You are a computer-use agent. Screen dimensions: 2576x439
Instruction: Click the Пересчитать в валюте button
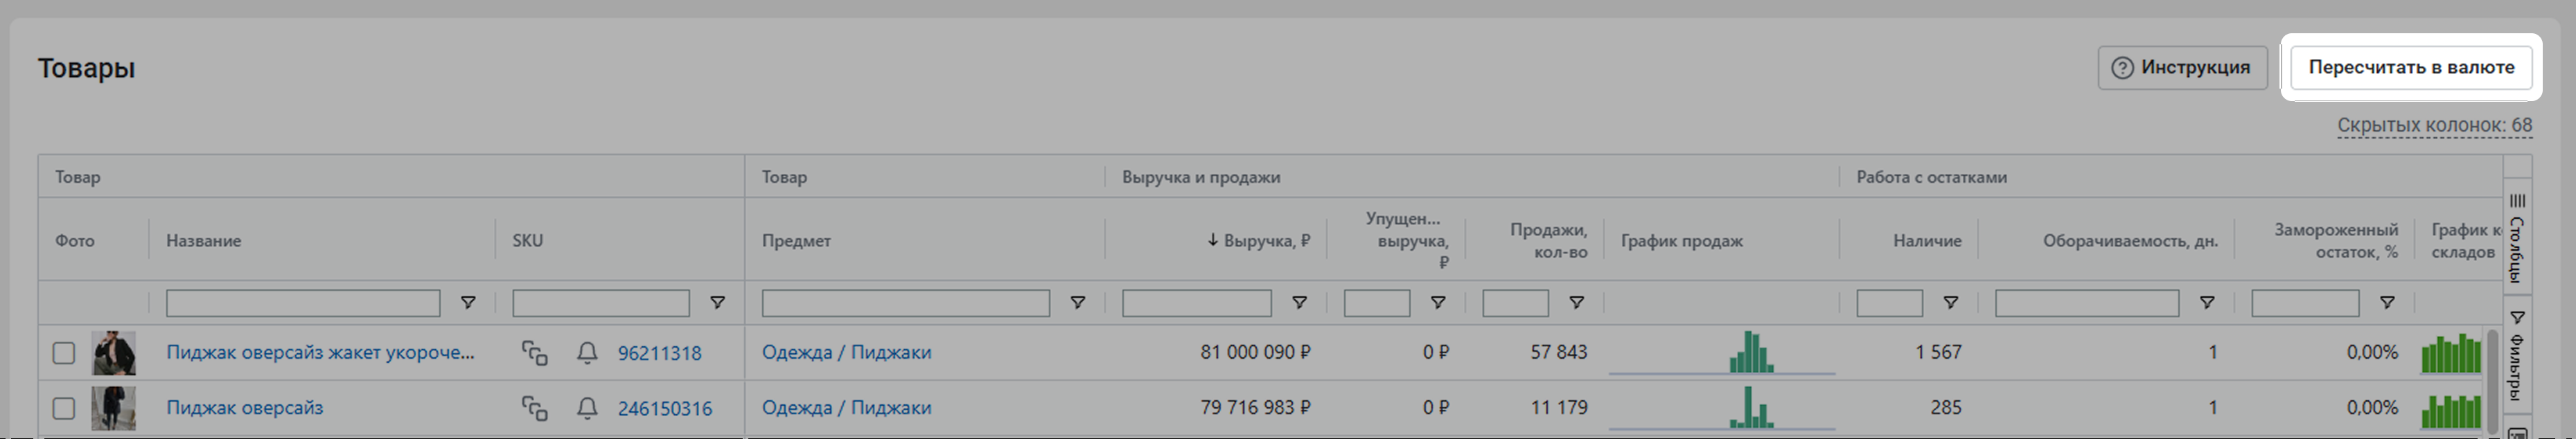coord(2410,67)
